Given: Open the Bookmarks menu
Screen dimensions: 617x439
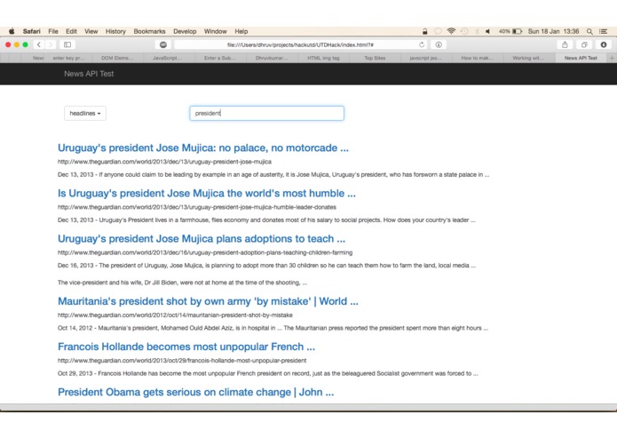Looking at the screenshot, I should tap(149, 31).
